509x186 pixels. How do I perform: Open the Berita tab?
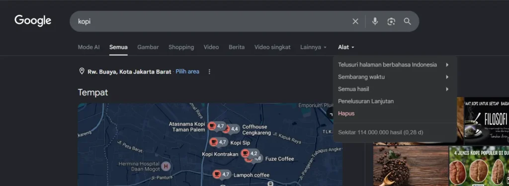(237, 47)
